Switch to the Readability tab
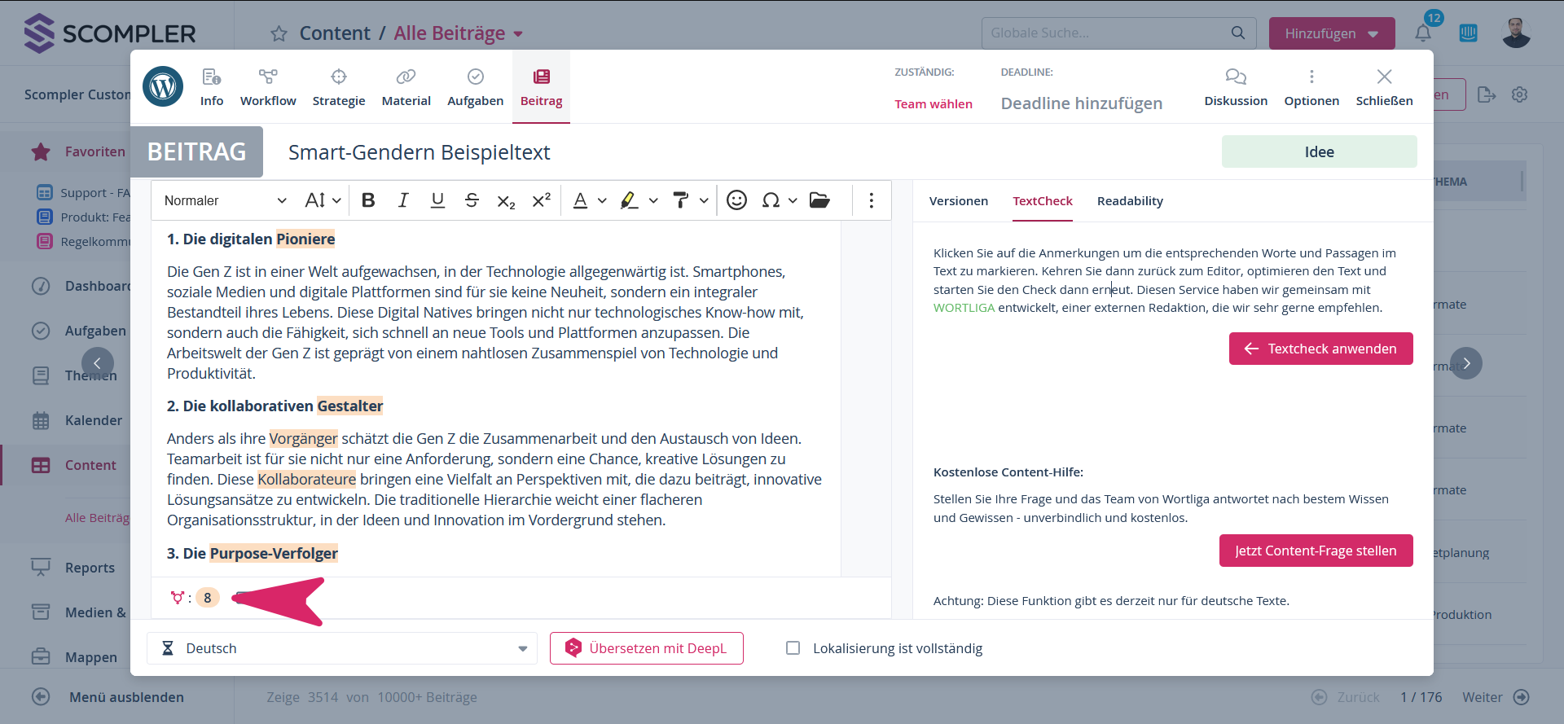The height and width of the screenshot is (724, 1564). (1130, 201)
